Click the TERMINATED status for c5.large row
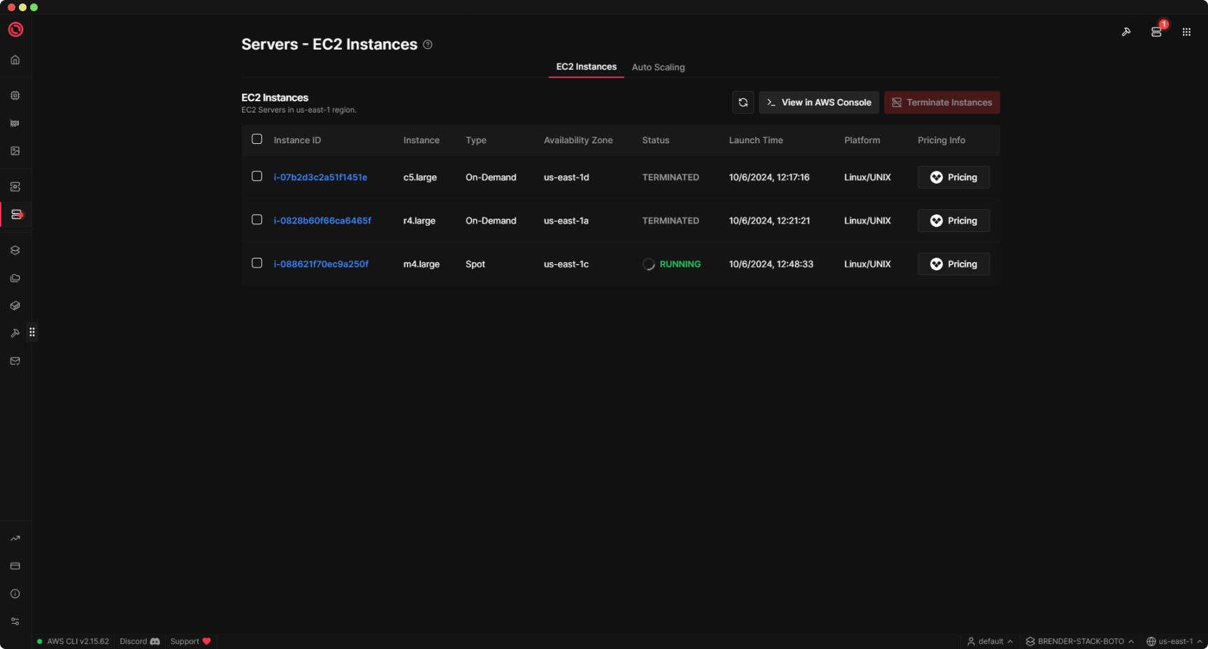The image size is (1208, 649). click(670, 177)
